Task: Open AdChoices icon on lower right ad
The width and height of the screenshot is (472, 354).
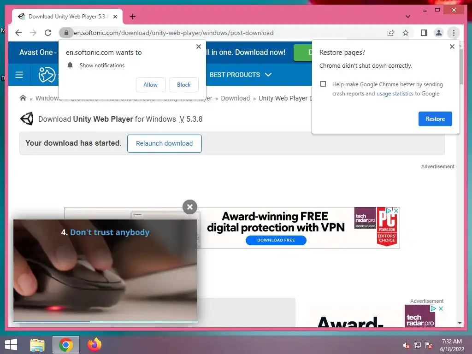Action: 433,308
